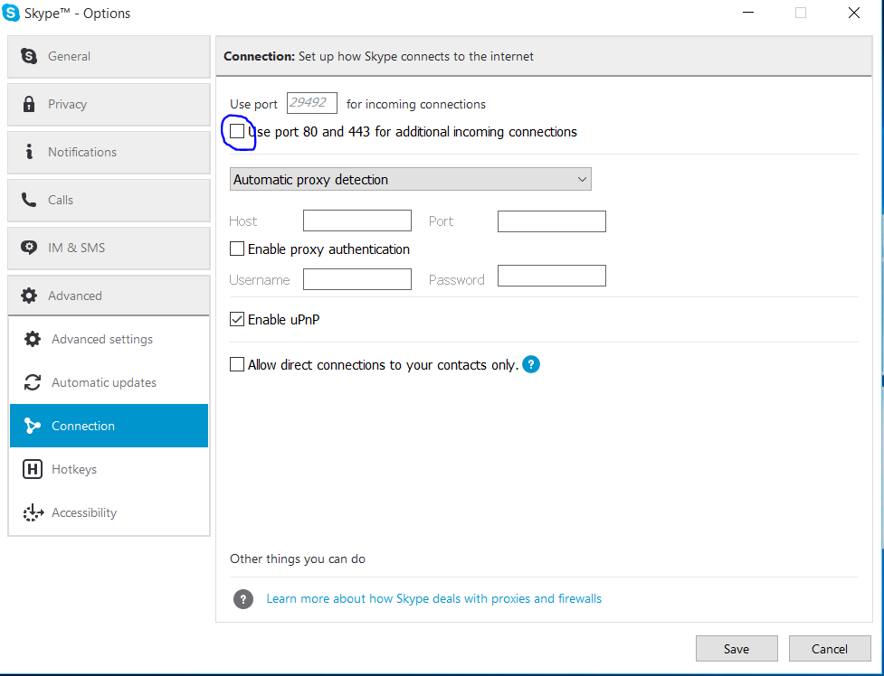Check Allow direct connections to contacts only

(237, 365)
